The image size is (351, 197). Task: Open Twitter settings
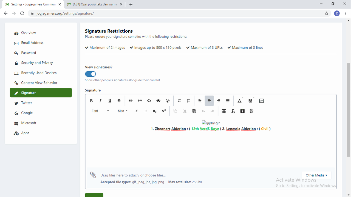coord(41,103)
